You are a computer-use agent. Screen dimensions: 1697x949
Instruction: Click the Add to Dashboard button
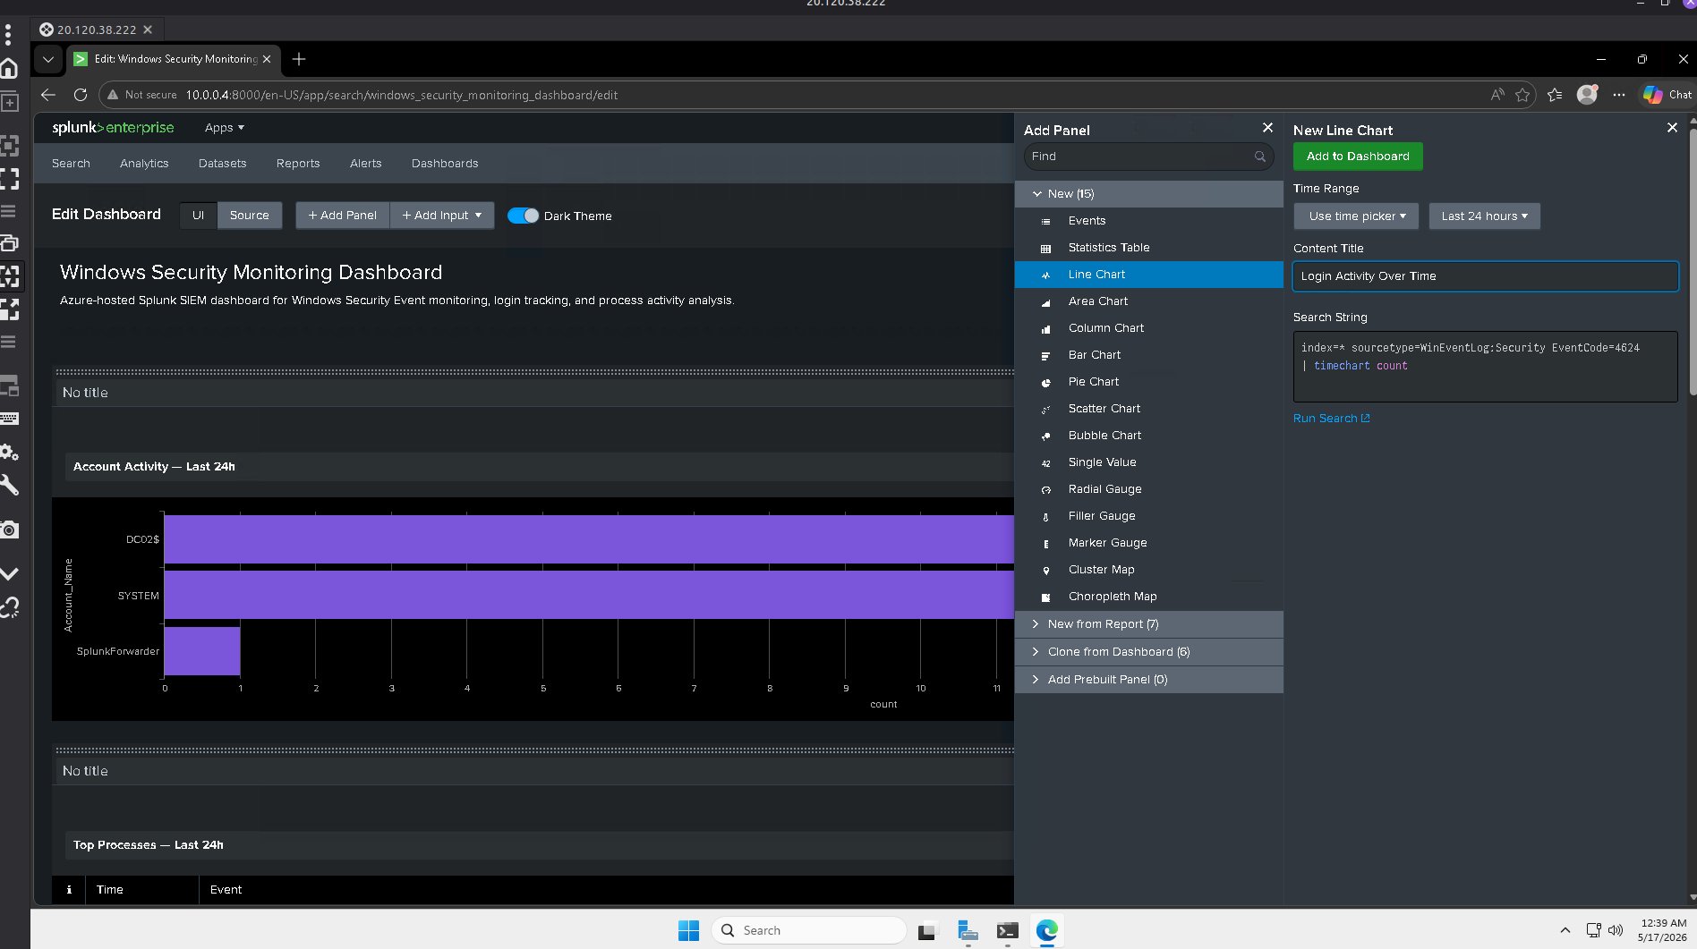[1358, 157]
